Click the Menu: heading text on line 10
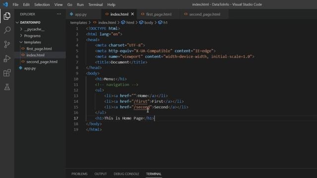Image resolution: width=317 pixels, height=178 pixels. 109,79
